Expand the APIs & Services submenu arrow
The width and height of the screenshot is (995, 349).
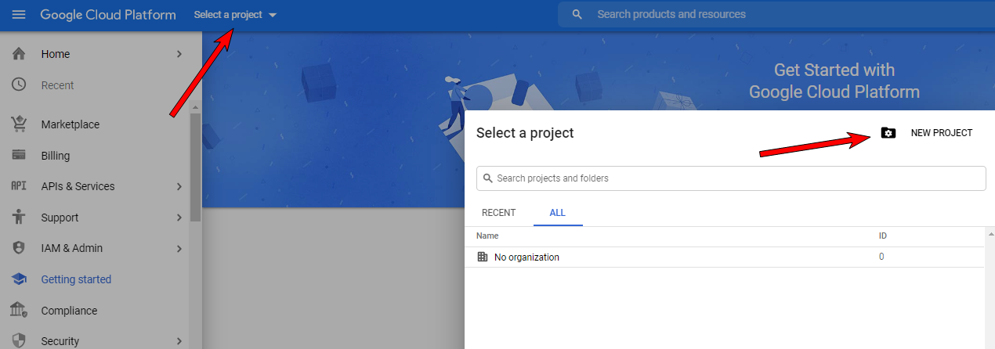(x=179, y=186)
